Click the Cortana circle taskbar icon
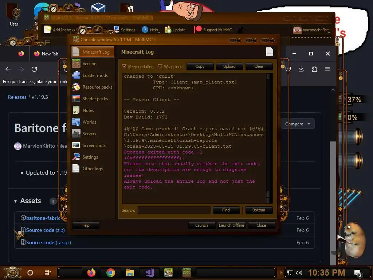This screenshot has width=373, height=280. pyautogui.click(x=30, y=273)
